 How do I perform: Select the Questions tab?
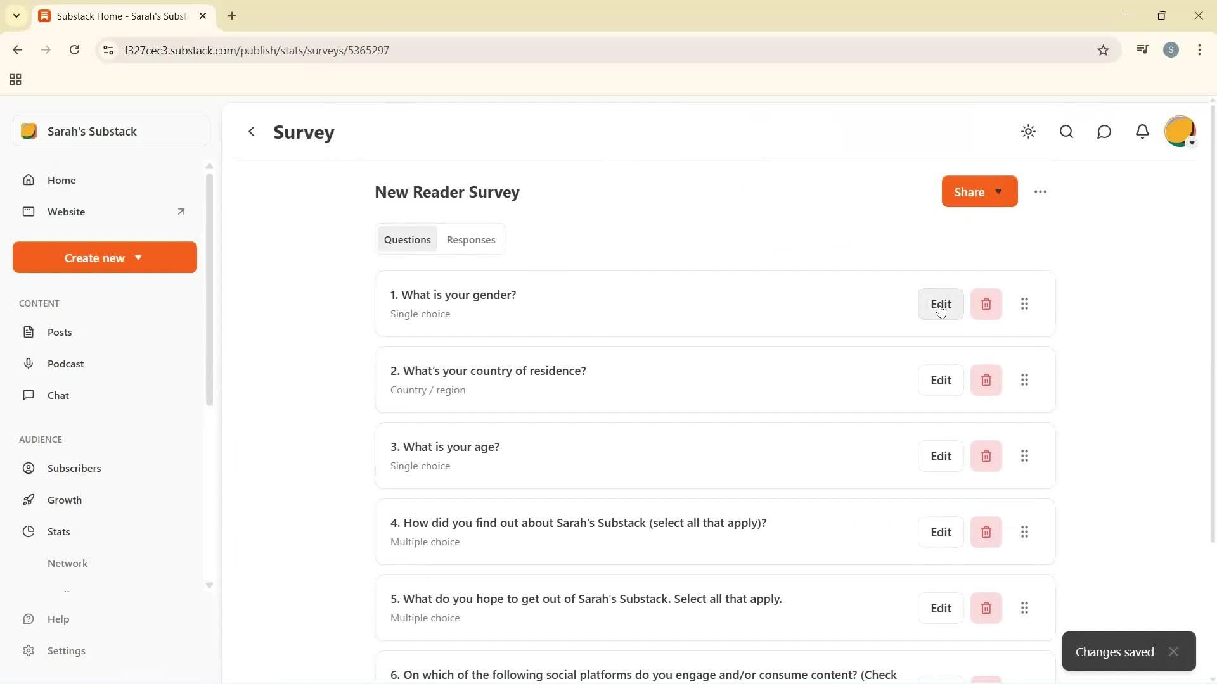tap(407, 239)
